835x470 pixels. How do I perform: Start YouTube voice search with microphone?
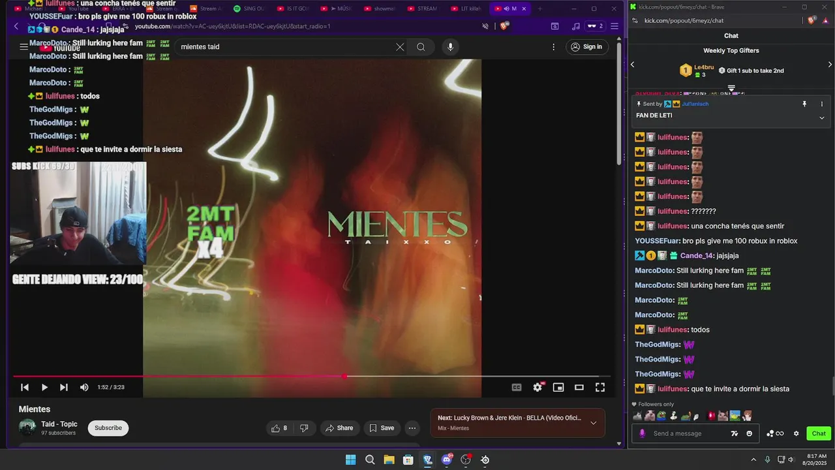tap(450, 47)
